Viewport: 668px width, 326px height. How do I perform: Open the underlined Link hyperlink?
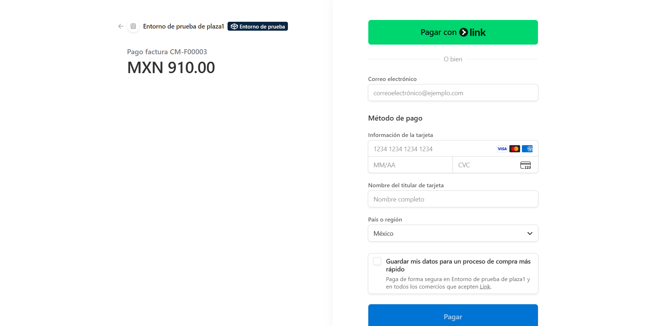pyautogui.click(x=485, y=287)
